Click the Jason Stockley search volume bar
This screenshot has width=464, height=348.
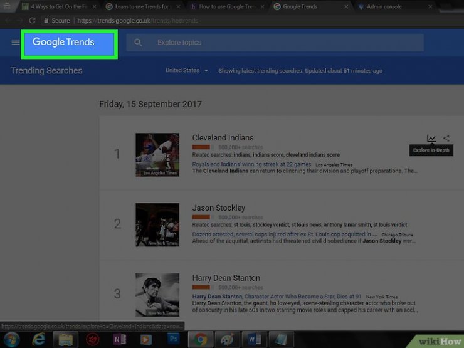pos(203,217)
